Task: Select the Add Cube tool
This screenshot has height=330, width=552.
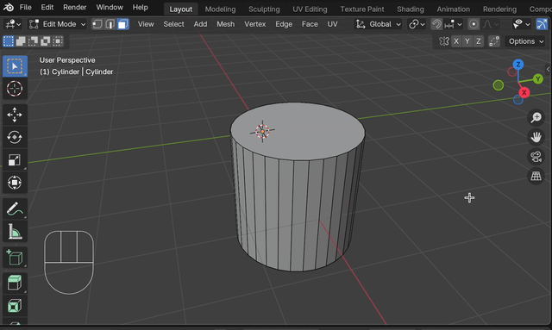Action: (15, 258)
